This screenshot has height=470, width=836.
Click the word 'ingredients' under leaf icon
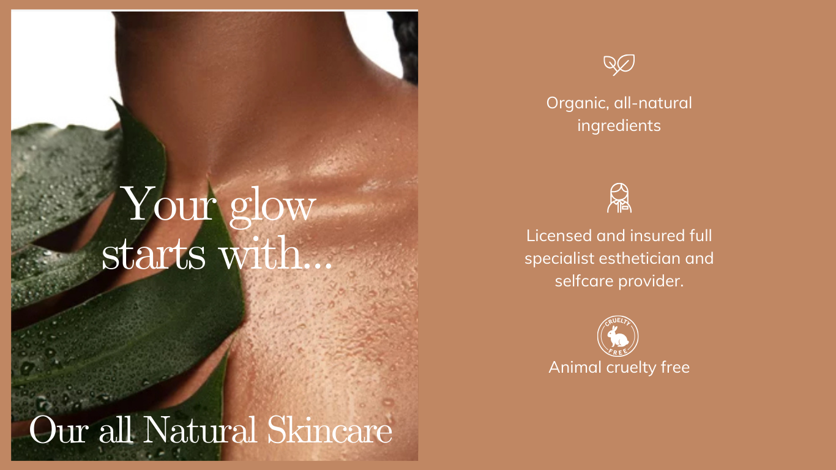click(619, 125)
